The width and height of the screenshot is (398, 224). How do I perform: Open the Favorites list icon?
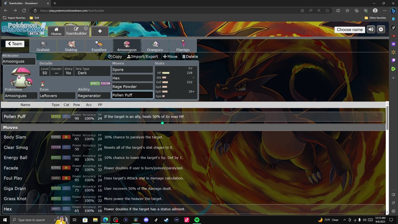347,11
